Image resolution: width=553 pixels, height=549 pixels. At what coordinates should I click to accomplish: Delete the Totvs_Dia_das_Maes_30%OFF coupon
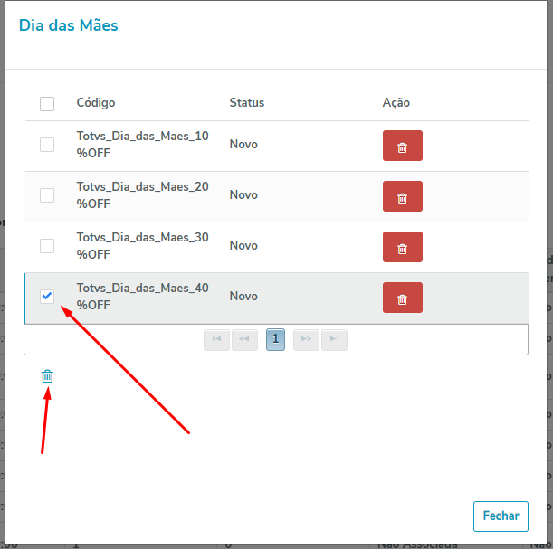402,247
